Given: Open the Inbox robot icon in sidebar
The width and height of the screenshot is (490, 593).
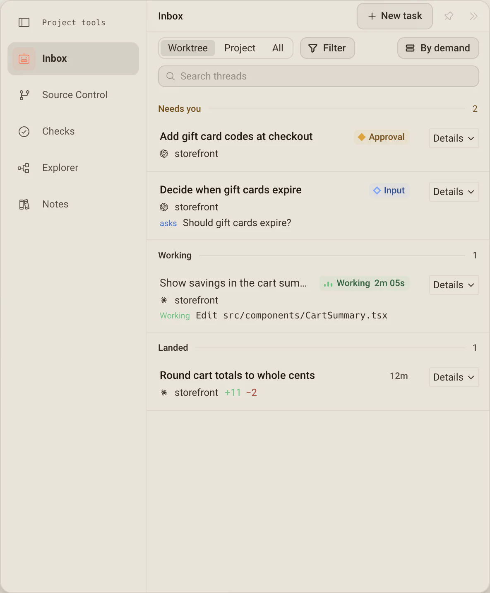Looking at the screenshot, I should point(24,58).
